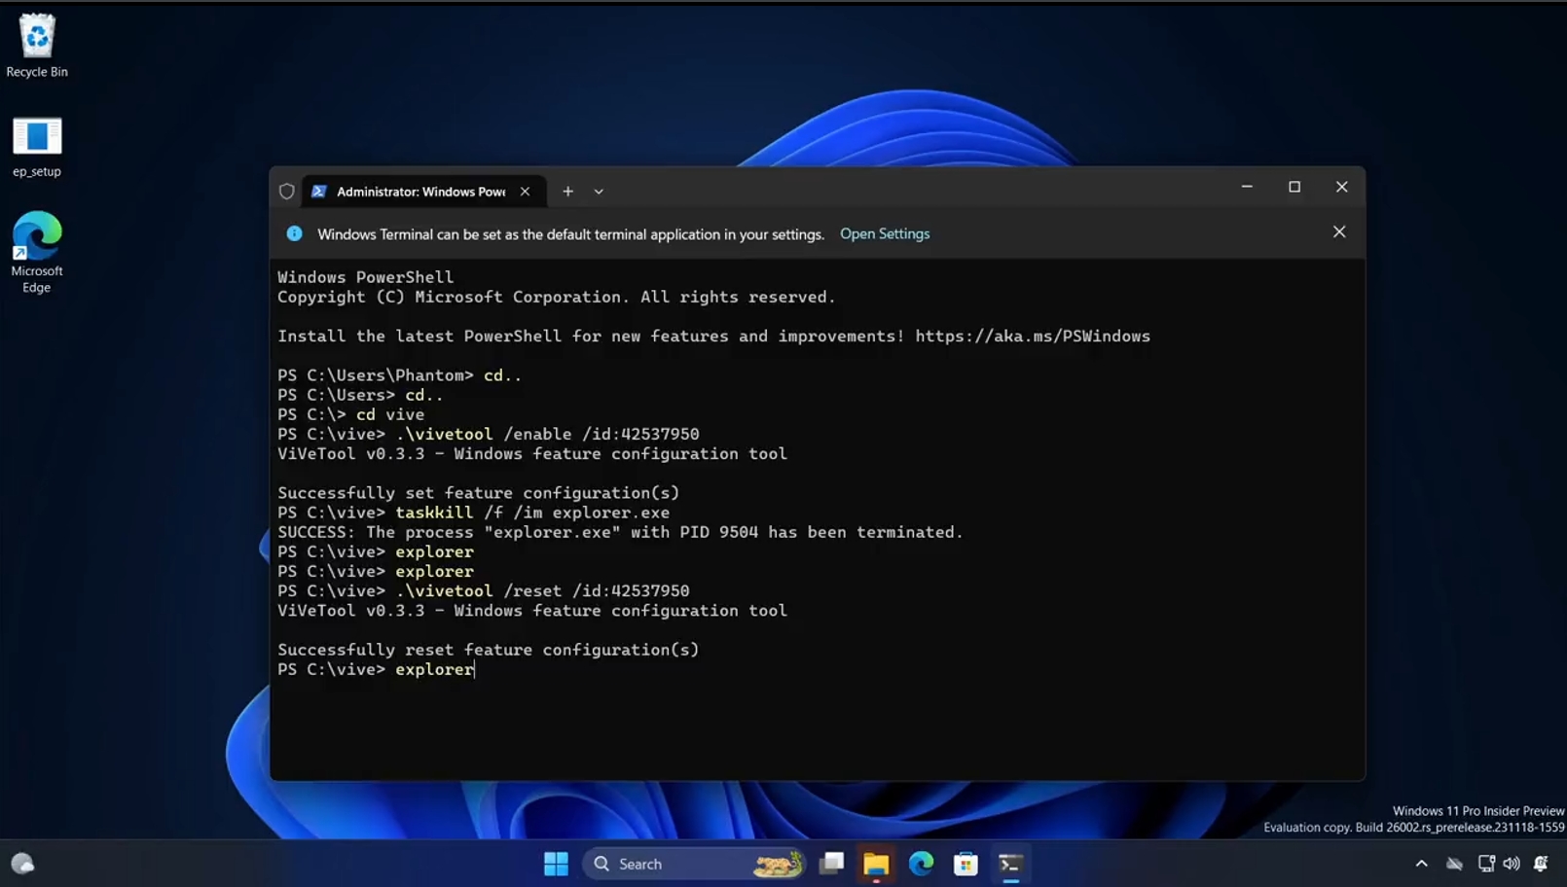Open the weather widget in taskbar corner
This screenshot has width=1567, height=887.
click(x=22, y=864)
